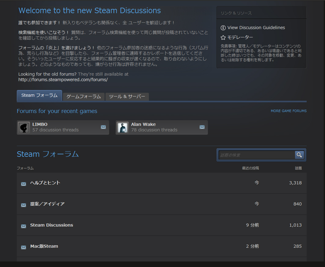Click the 話題 column header
Viewport: 325px width, 267px height.
298,168
